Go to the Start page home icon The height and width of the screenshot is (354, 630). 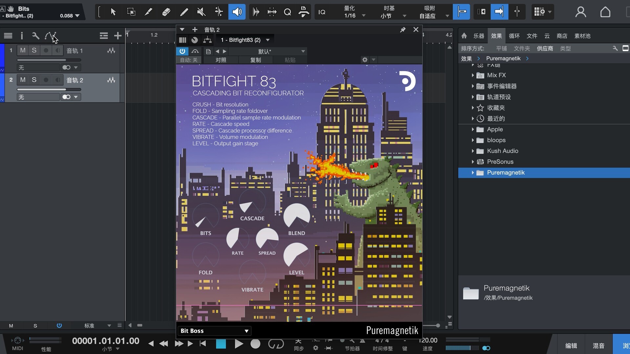[605, 12]
